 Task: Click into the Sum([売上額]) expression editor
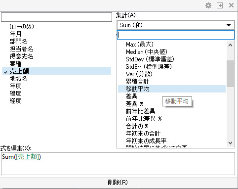[x=118, y=164]
